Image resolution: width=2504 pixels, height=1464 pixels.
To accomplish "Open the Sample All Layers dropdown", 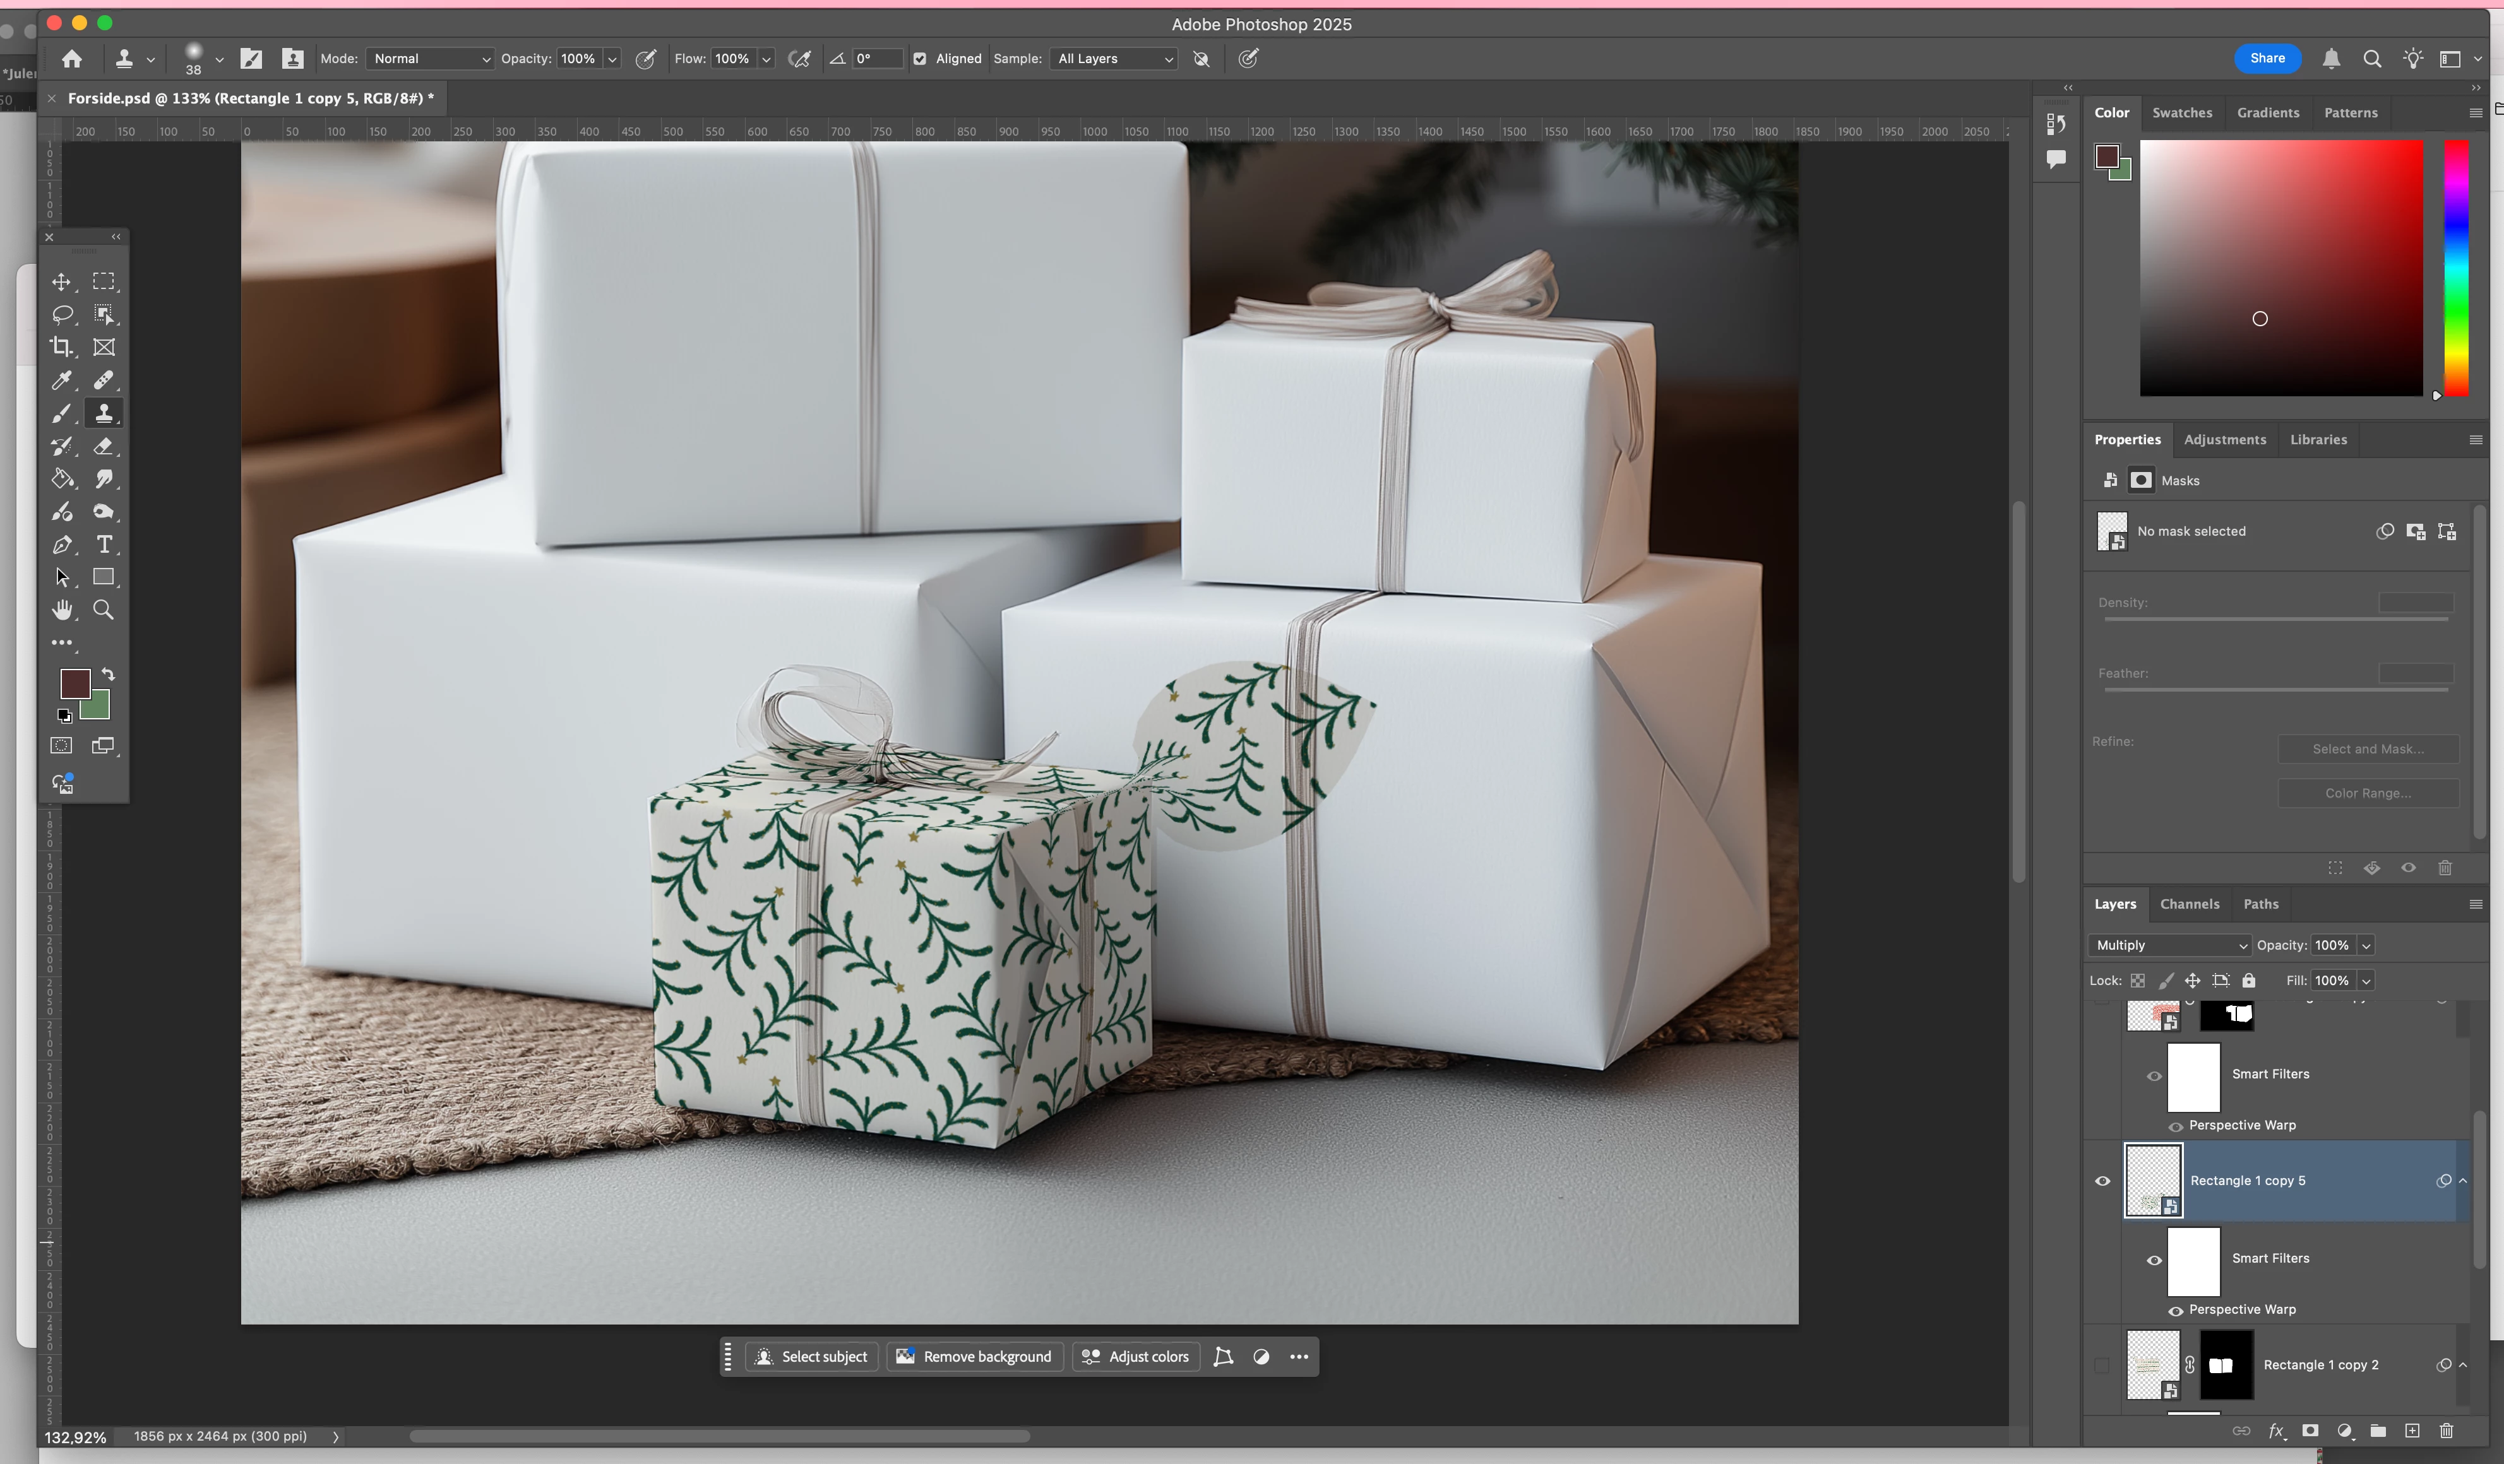I will [1115, 59].
